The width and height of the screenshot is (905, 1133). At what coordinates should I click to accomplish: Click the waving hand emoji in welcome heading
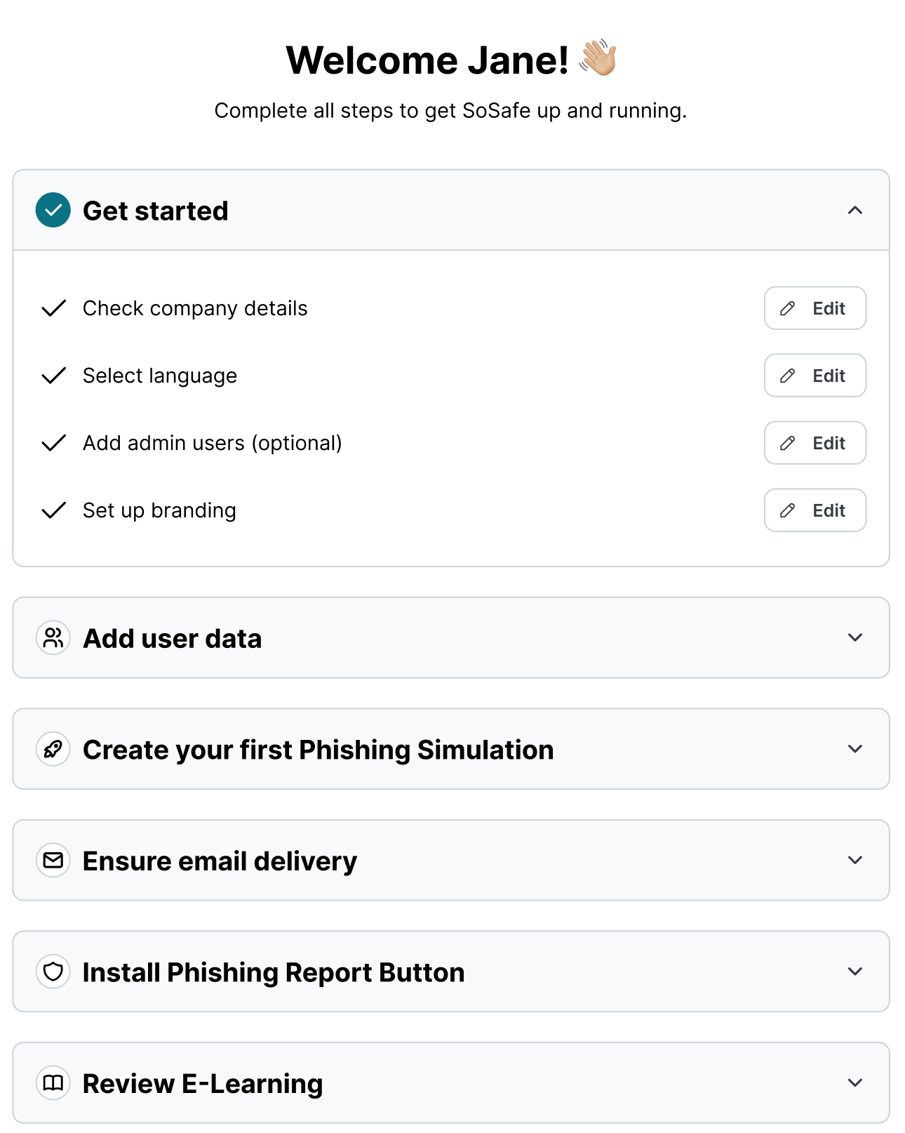coord(598,58)
